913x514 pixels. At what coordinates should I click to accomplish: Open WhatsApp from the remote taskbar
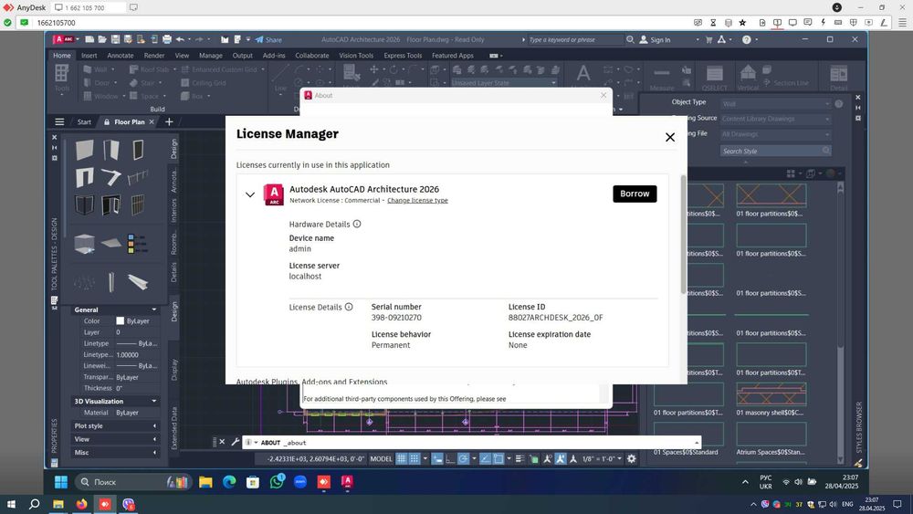point(278,481)
